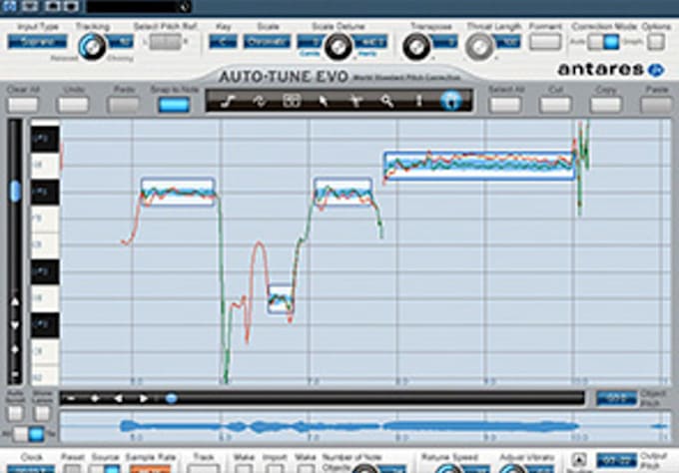679x473 pixels.
Task: Toggle the Show Lanes button
Action: pyautogui.click(x=42, y=414)
